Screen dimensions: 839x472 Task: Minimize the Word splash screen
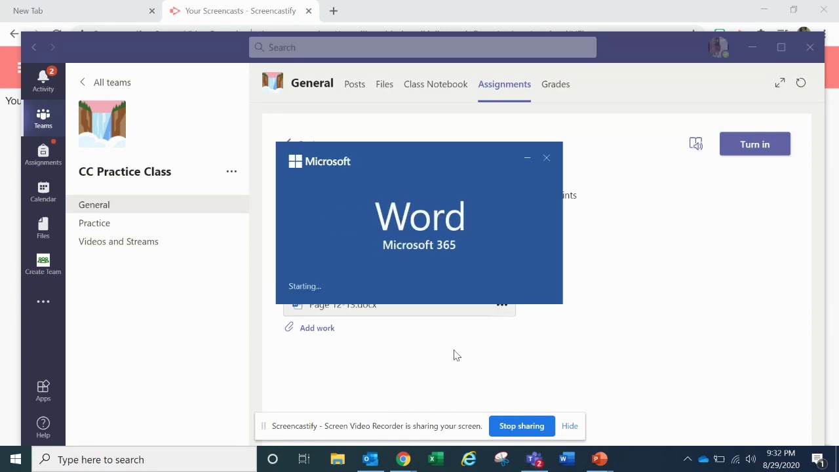[527, 157]
